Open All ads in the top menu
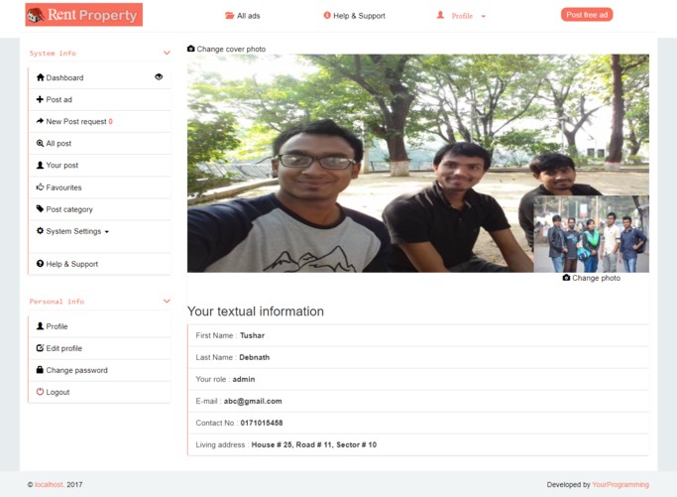 point(242,16)
